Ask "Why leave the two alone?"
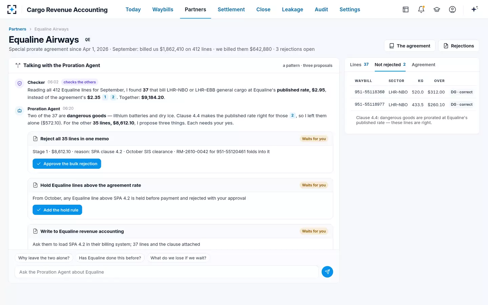This screenshot has height=305, width=488. click(x=44, y=258)
